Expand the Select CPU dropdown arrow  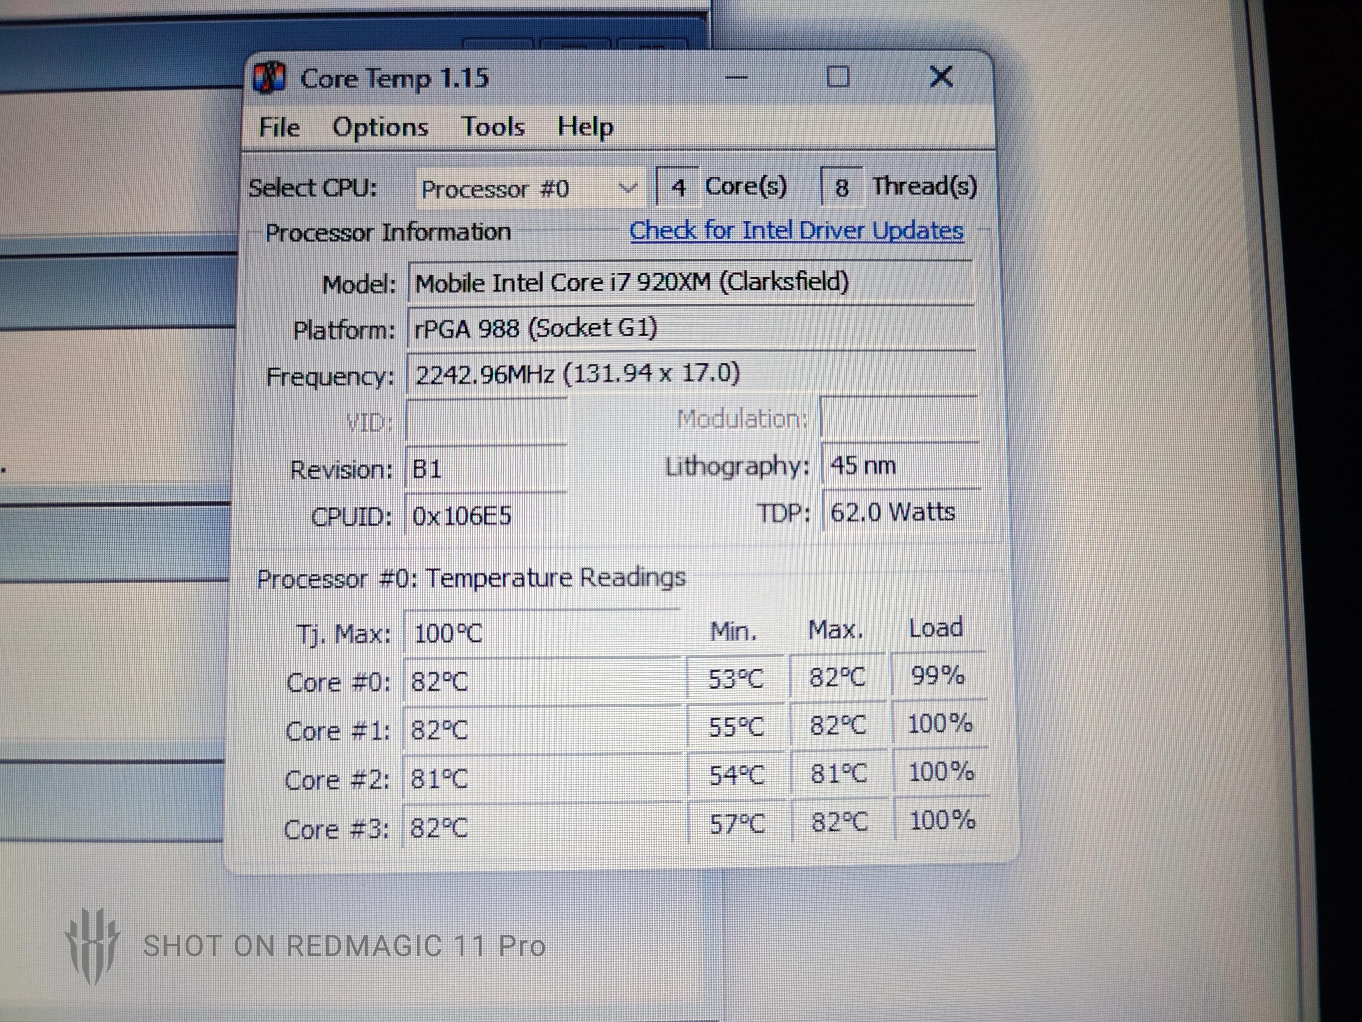[x=627, y=188]
